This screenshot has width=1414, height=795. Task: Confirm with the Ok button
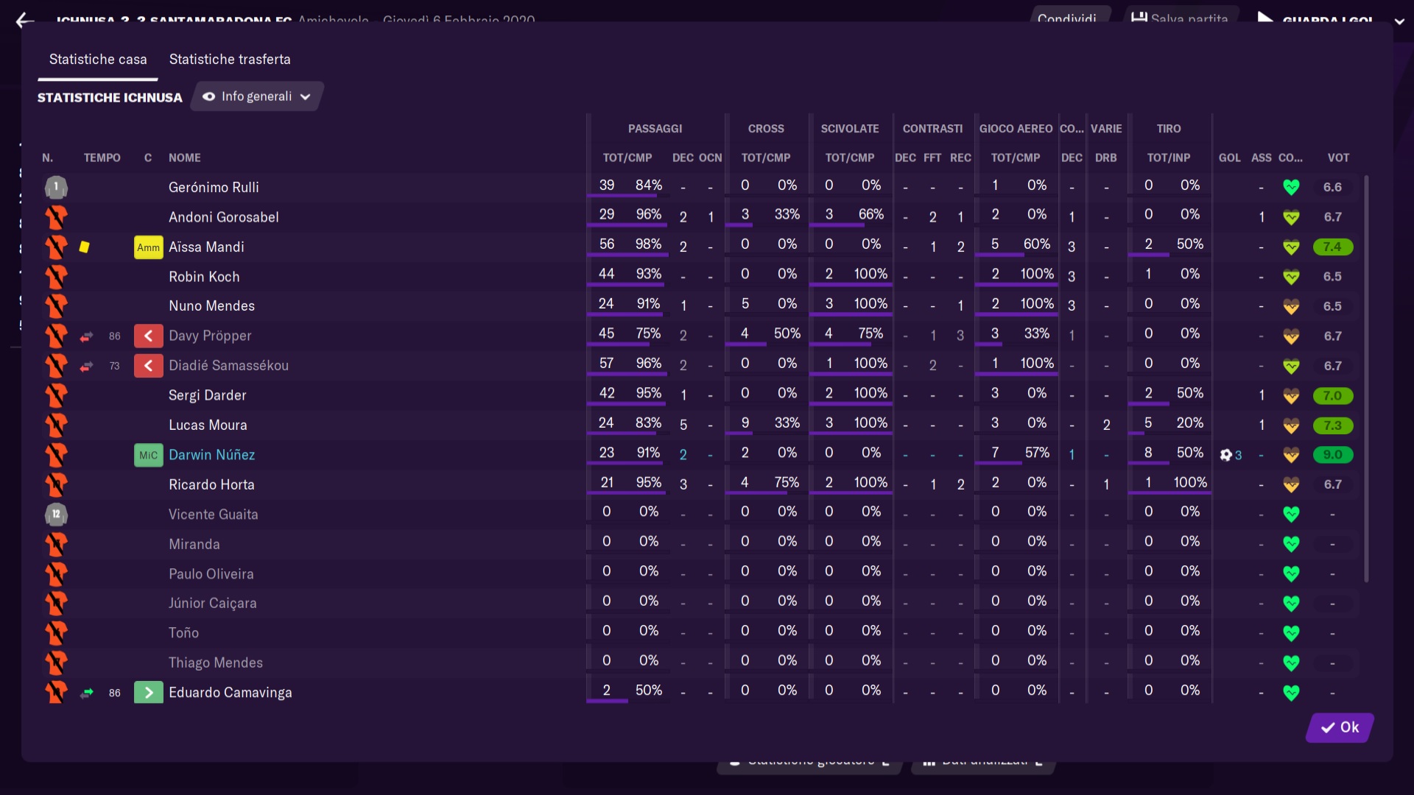(1340, 727)
